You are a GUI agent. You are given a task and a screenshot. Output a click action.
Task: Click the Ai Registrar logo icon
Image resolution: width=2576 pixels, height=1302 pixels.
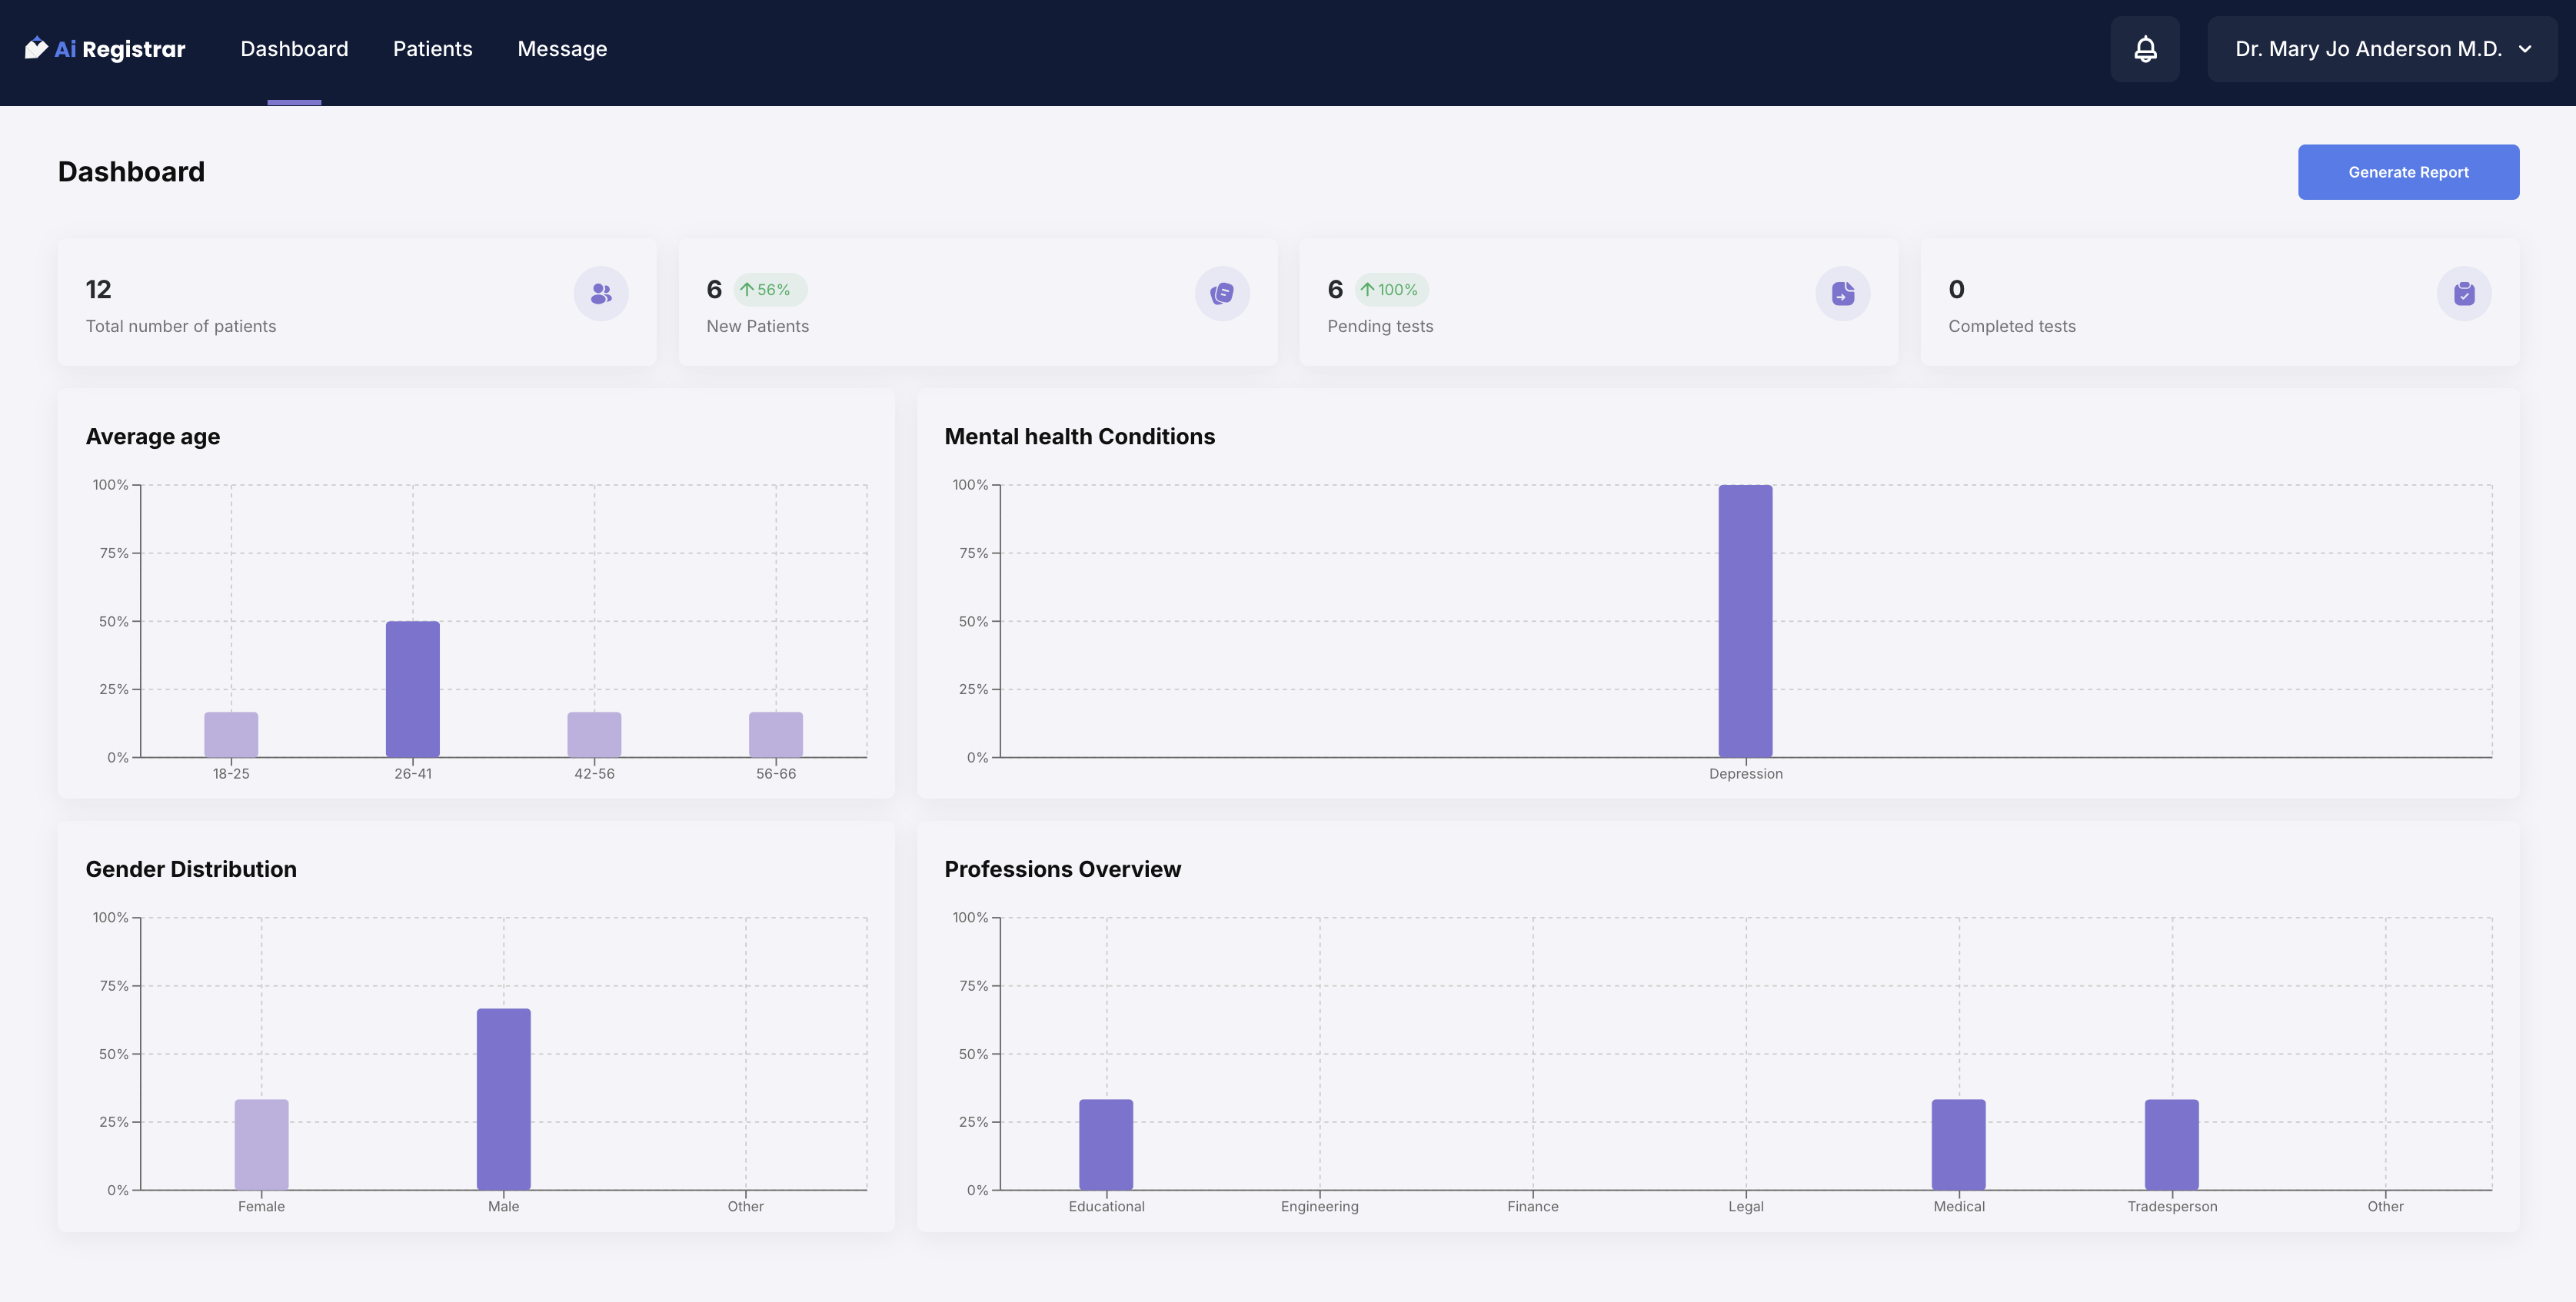[x=36, y=48]
